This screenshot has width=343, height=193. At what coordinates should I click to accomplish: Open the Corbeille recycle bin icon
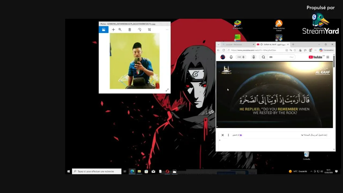point(307,156)
